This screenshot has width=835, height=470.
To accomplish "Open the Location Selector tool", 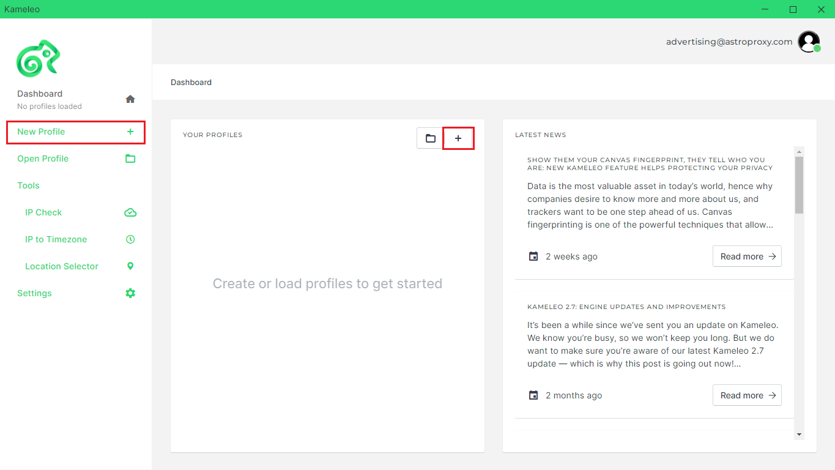I will [x=76, y=266].
